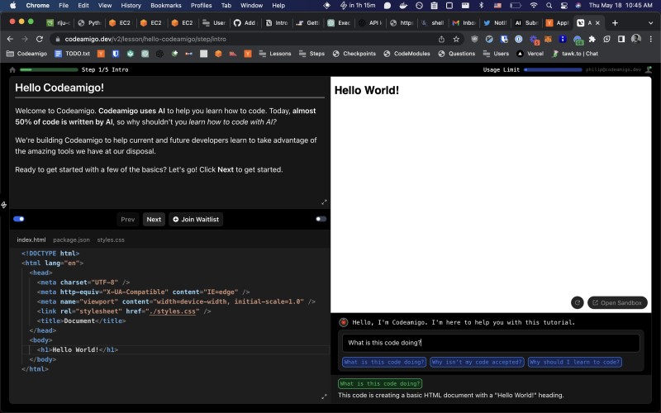Click Open Sandbox button

pos(617,302)
